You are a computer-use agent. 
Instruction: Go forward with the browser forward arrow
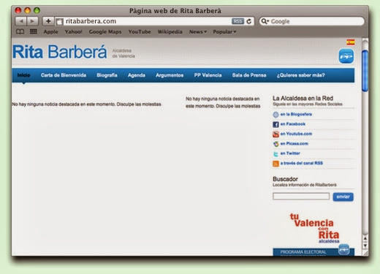[32, 21]
